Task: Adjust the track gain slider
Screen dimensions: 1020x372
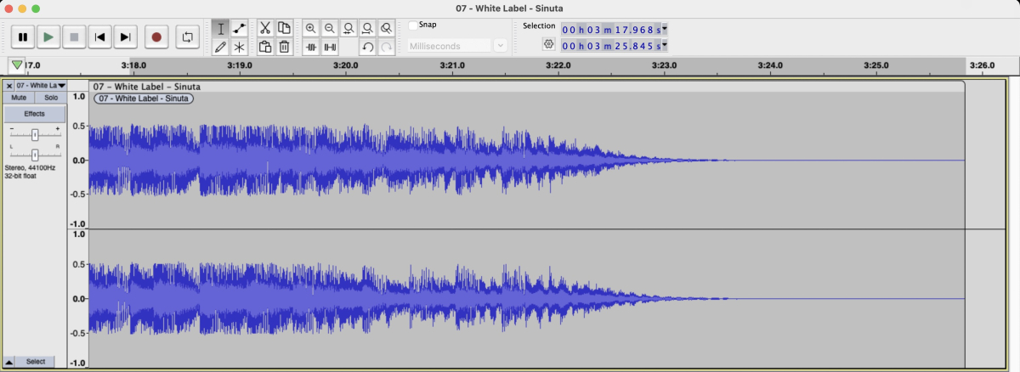Action: 35,135
